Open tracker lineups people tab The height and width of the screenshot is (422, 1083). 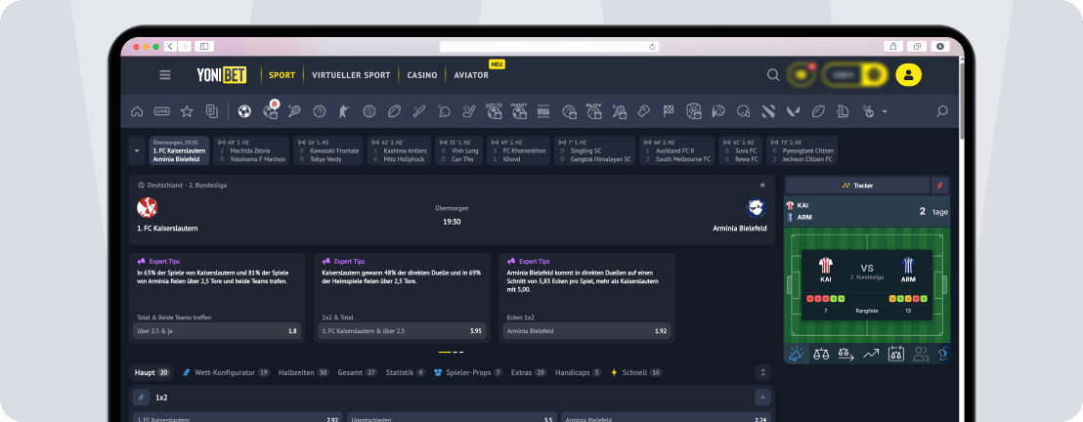pos(921,354)
